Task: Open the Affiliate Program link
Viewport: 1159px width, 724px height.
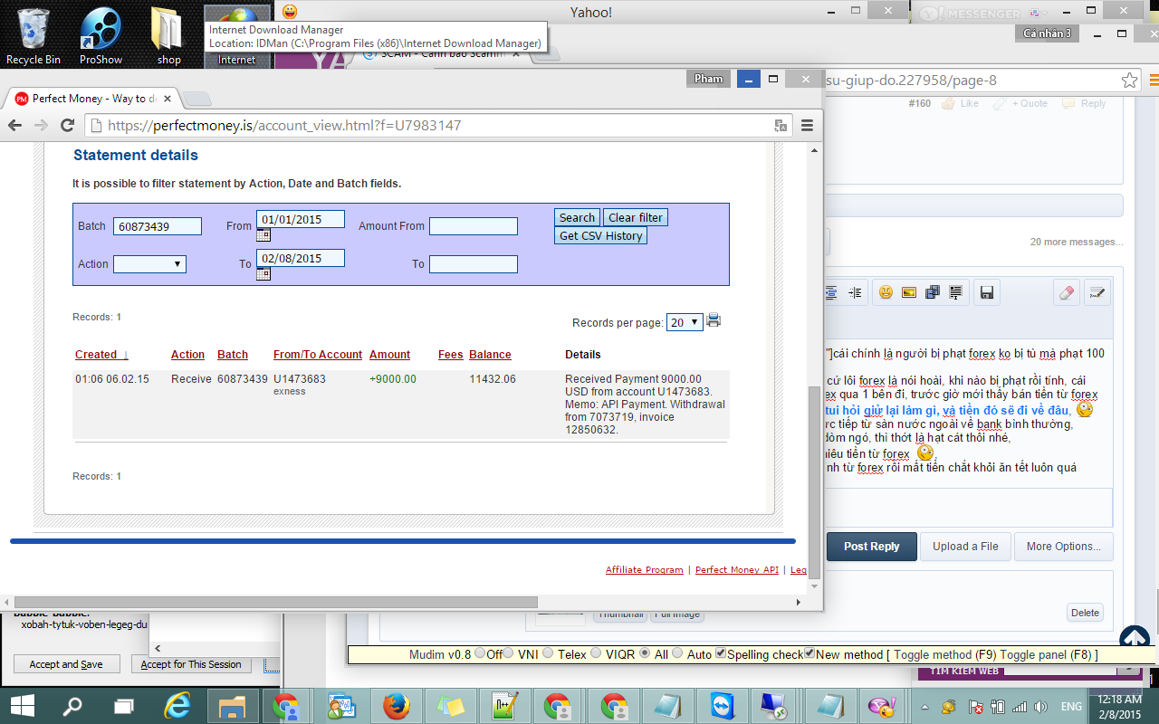Action: point(645,570)
